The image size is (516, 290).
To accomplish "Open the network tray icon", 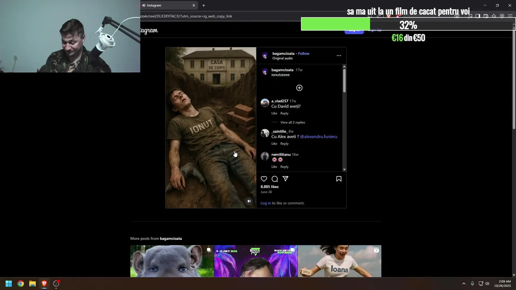I will click(481, 284).
